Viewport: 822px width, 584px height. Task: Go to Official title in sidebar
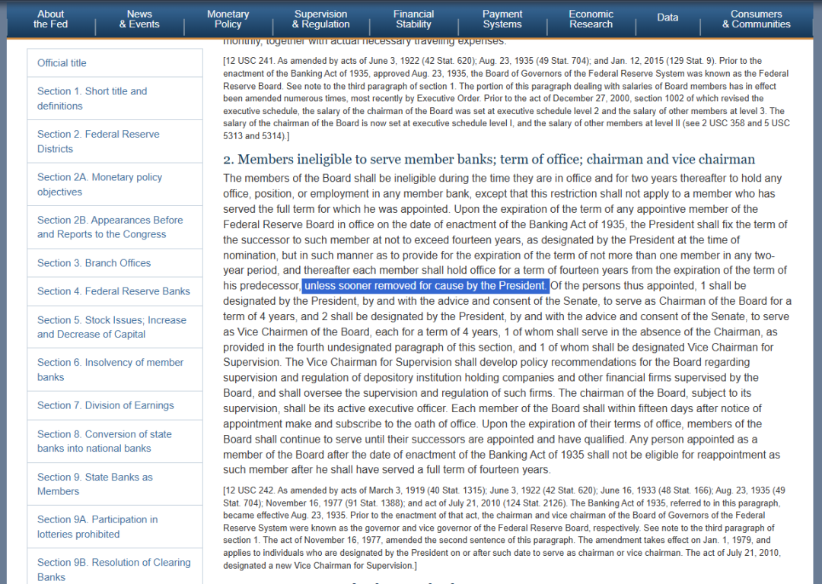[62, 63]
